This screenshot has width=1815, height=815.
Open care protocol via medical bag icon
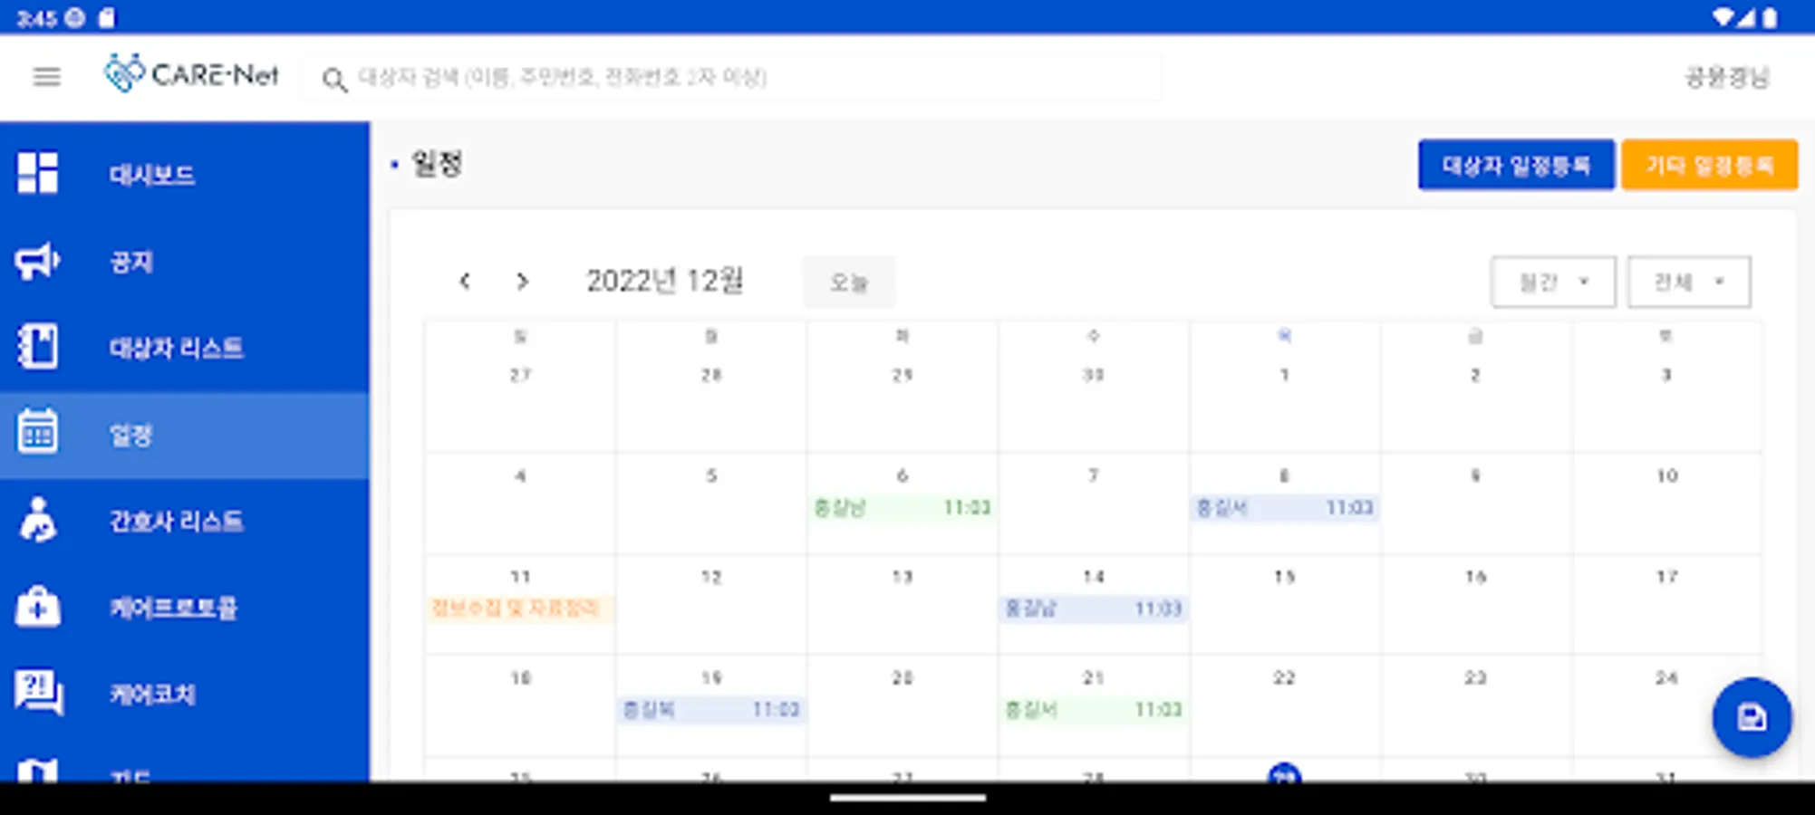pos(37,607)
